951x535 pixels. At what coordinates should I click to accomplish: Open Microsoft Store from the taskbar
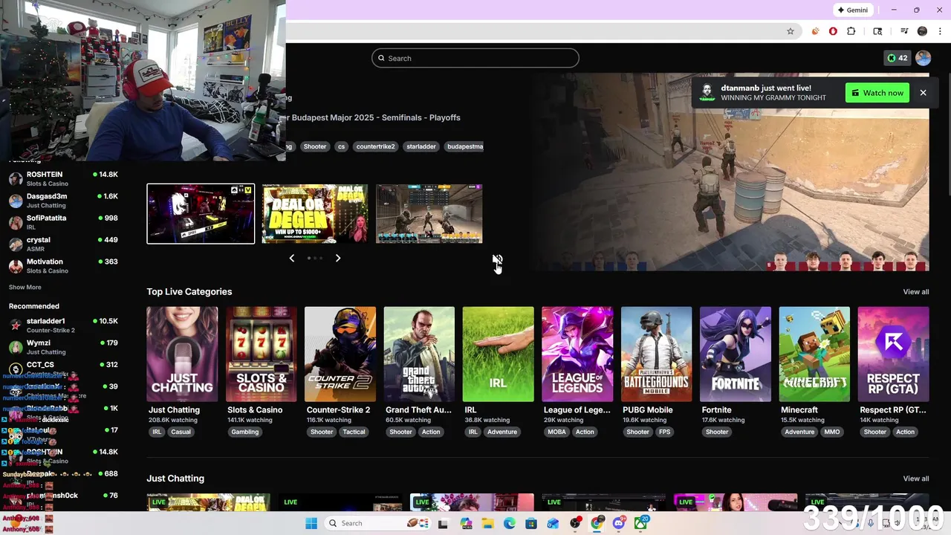coord(531,523)
